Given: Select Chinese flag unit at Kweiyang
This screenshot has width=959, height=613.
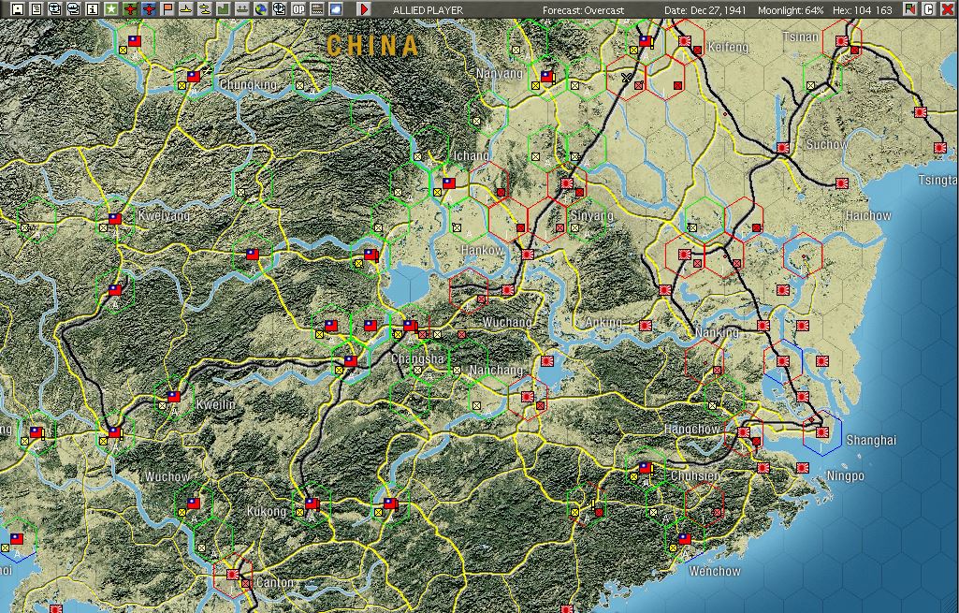Looking at the screenshot, I should pos(115,218).
